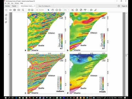Image resolution: width=132 pixels, height=99 pixels.
Task: Open the bookmarks panel icon
Action: pyautogui.click(x=6, y=19)
